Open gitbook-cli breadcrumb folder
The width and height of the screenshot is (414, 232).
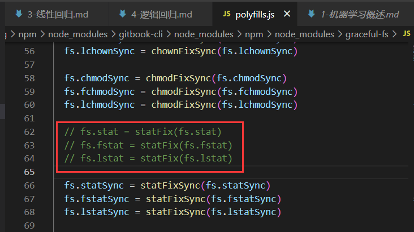141,34
